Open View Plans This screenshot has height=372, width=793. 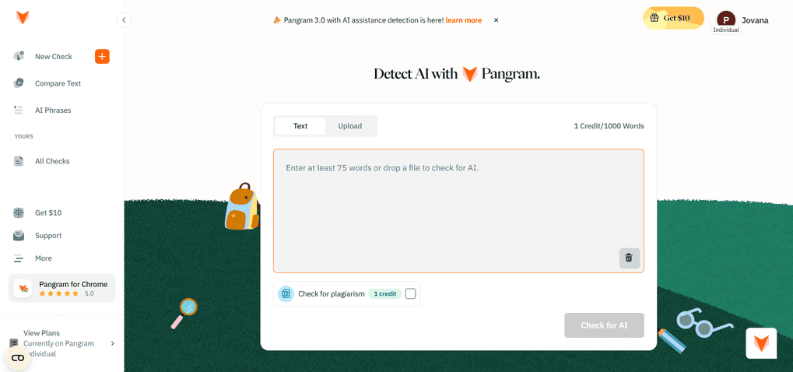(x=41, y=333)
